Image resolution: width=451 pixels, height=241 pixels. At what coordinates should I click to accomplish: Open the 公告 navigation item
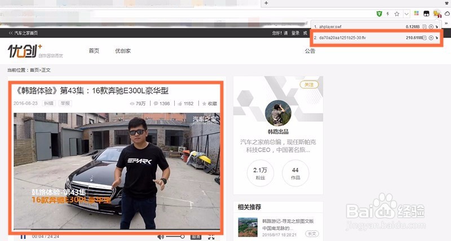point(310,51)
